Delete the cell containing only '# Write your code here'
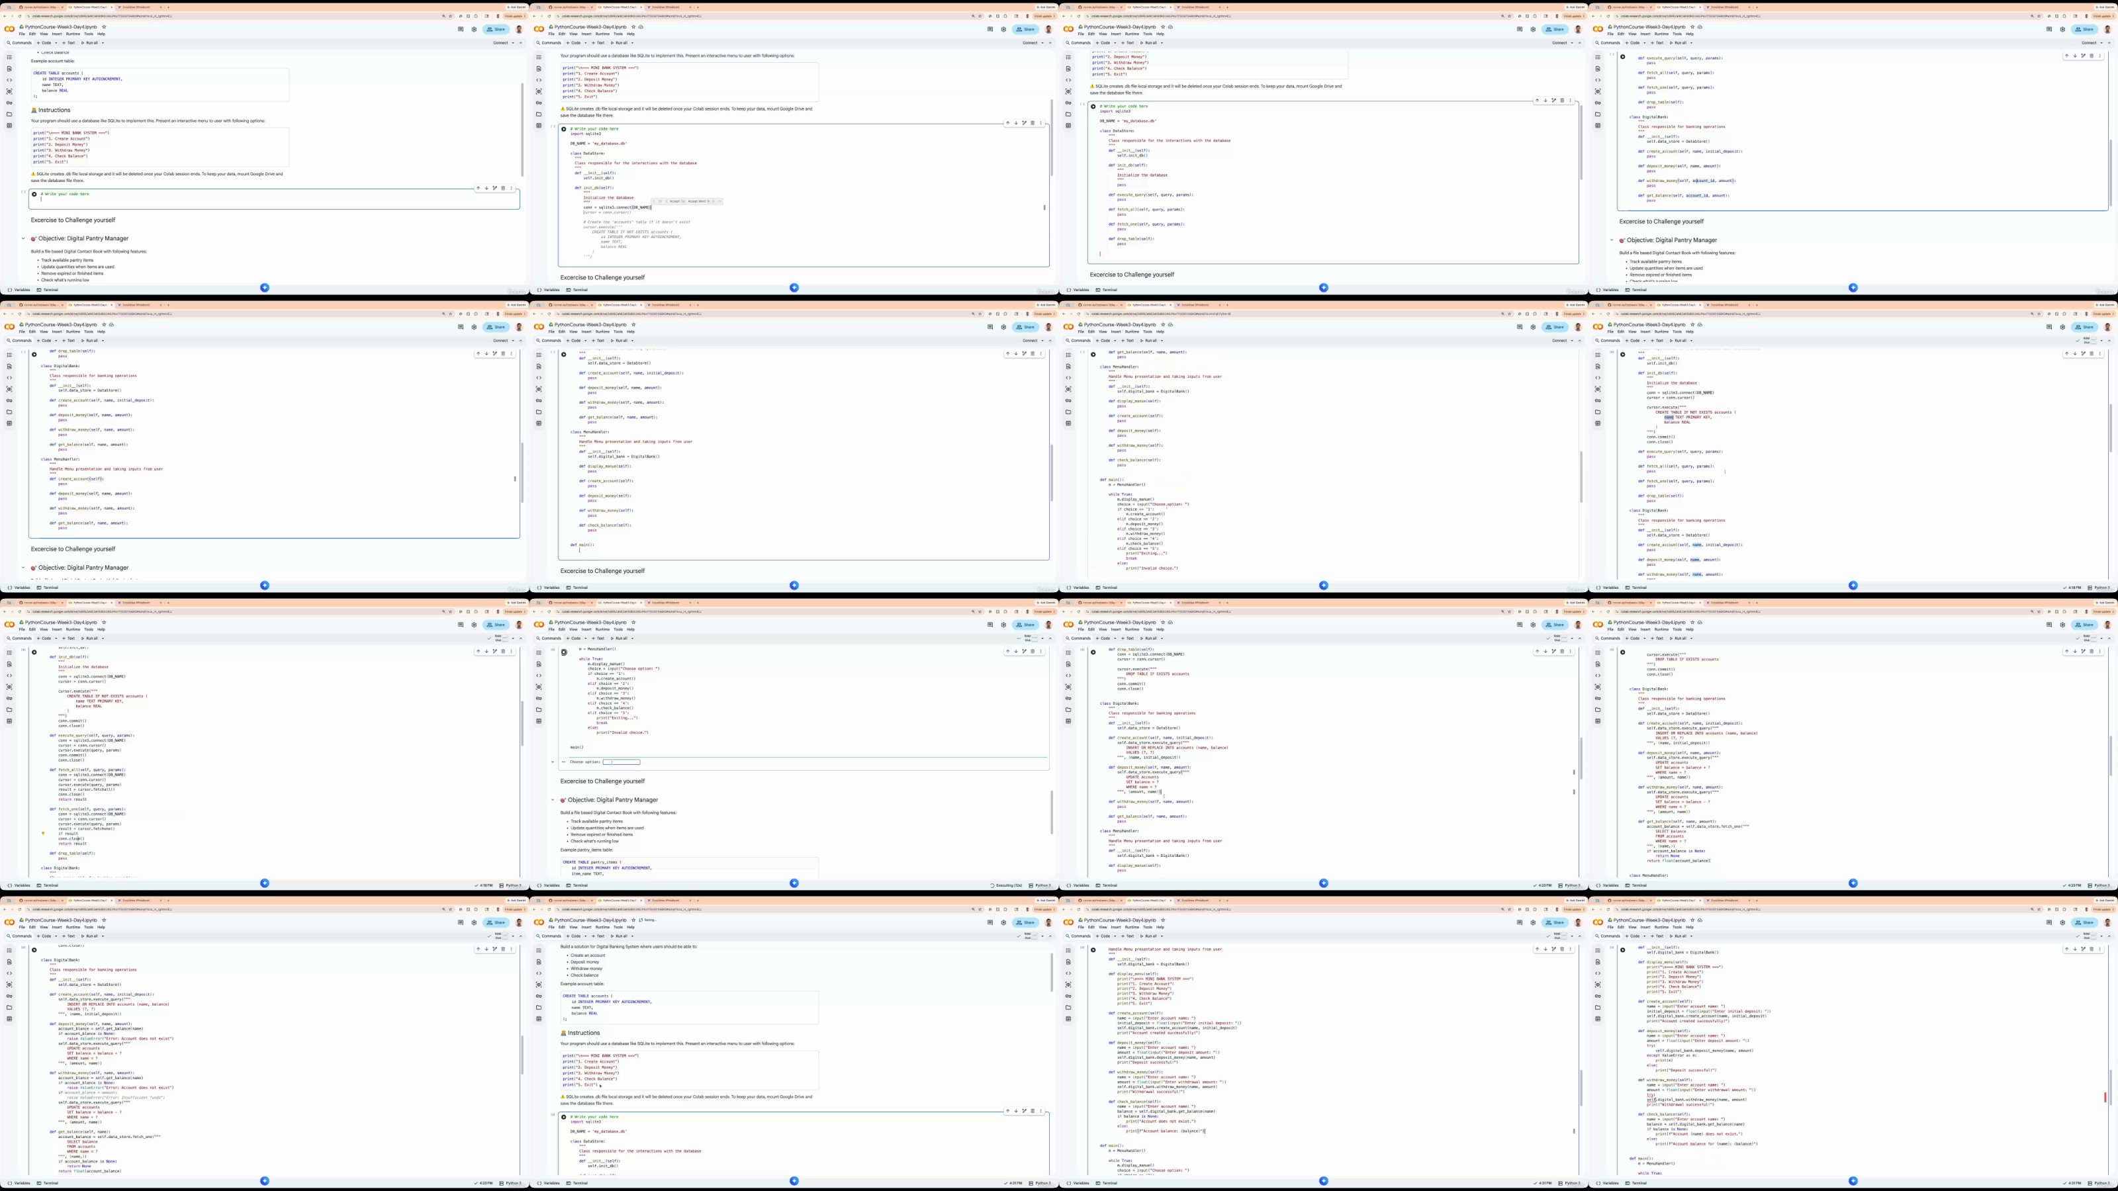This screenshot has height=1191, width=2118. pyautogui.click(x=503, y=188)
